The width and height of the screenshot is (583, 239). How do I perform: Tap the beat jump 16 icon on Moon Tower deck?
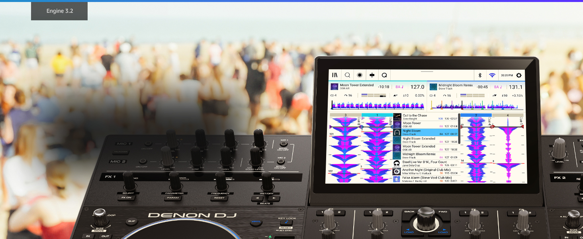pos(349,96)
